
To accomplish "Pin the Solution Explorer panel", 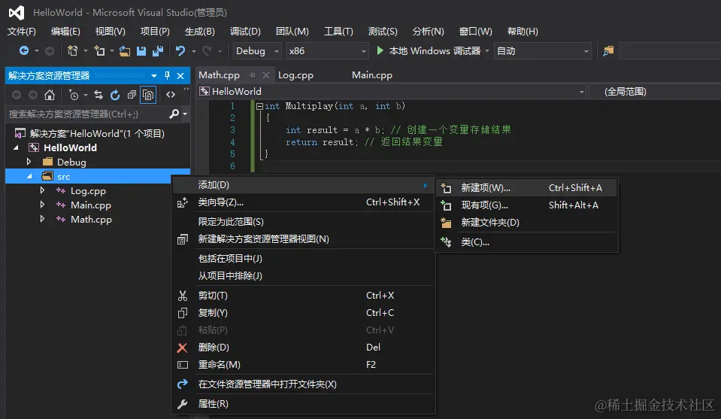I will click(x=167, y=75).
